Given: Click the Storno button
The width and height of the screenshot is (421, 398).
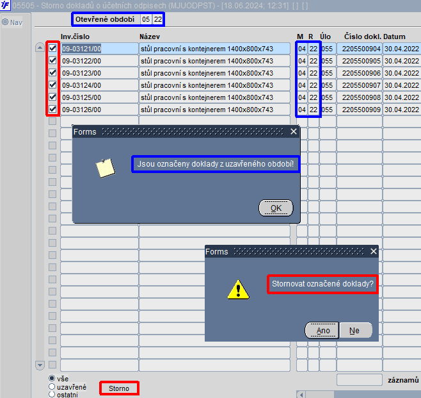Looking at the screenshot, I should (x=119, y=388).
